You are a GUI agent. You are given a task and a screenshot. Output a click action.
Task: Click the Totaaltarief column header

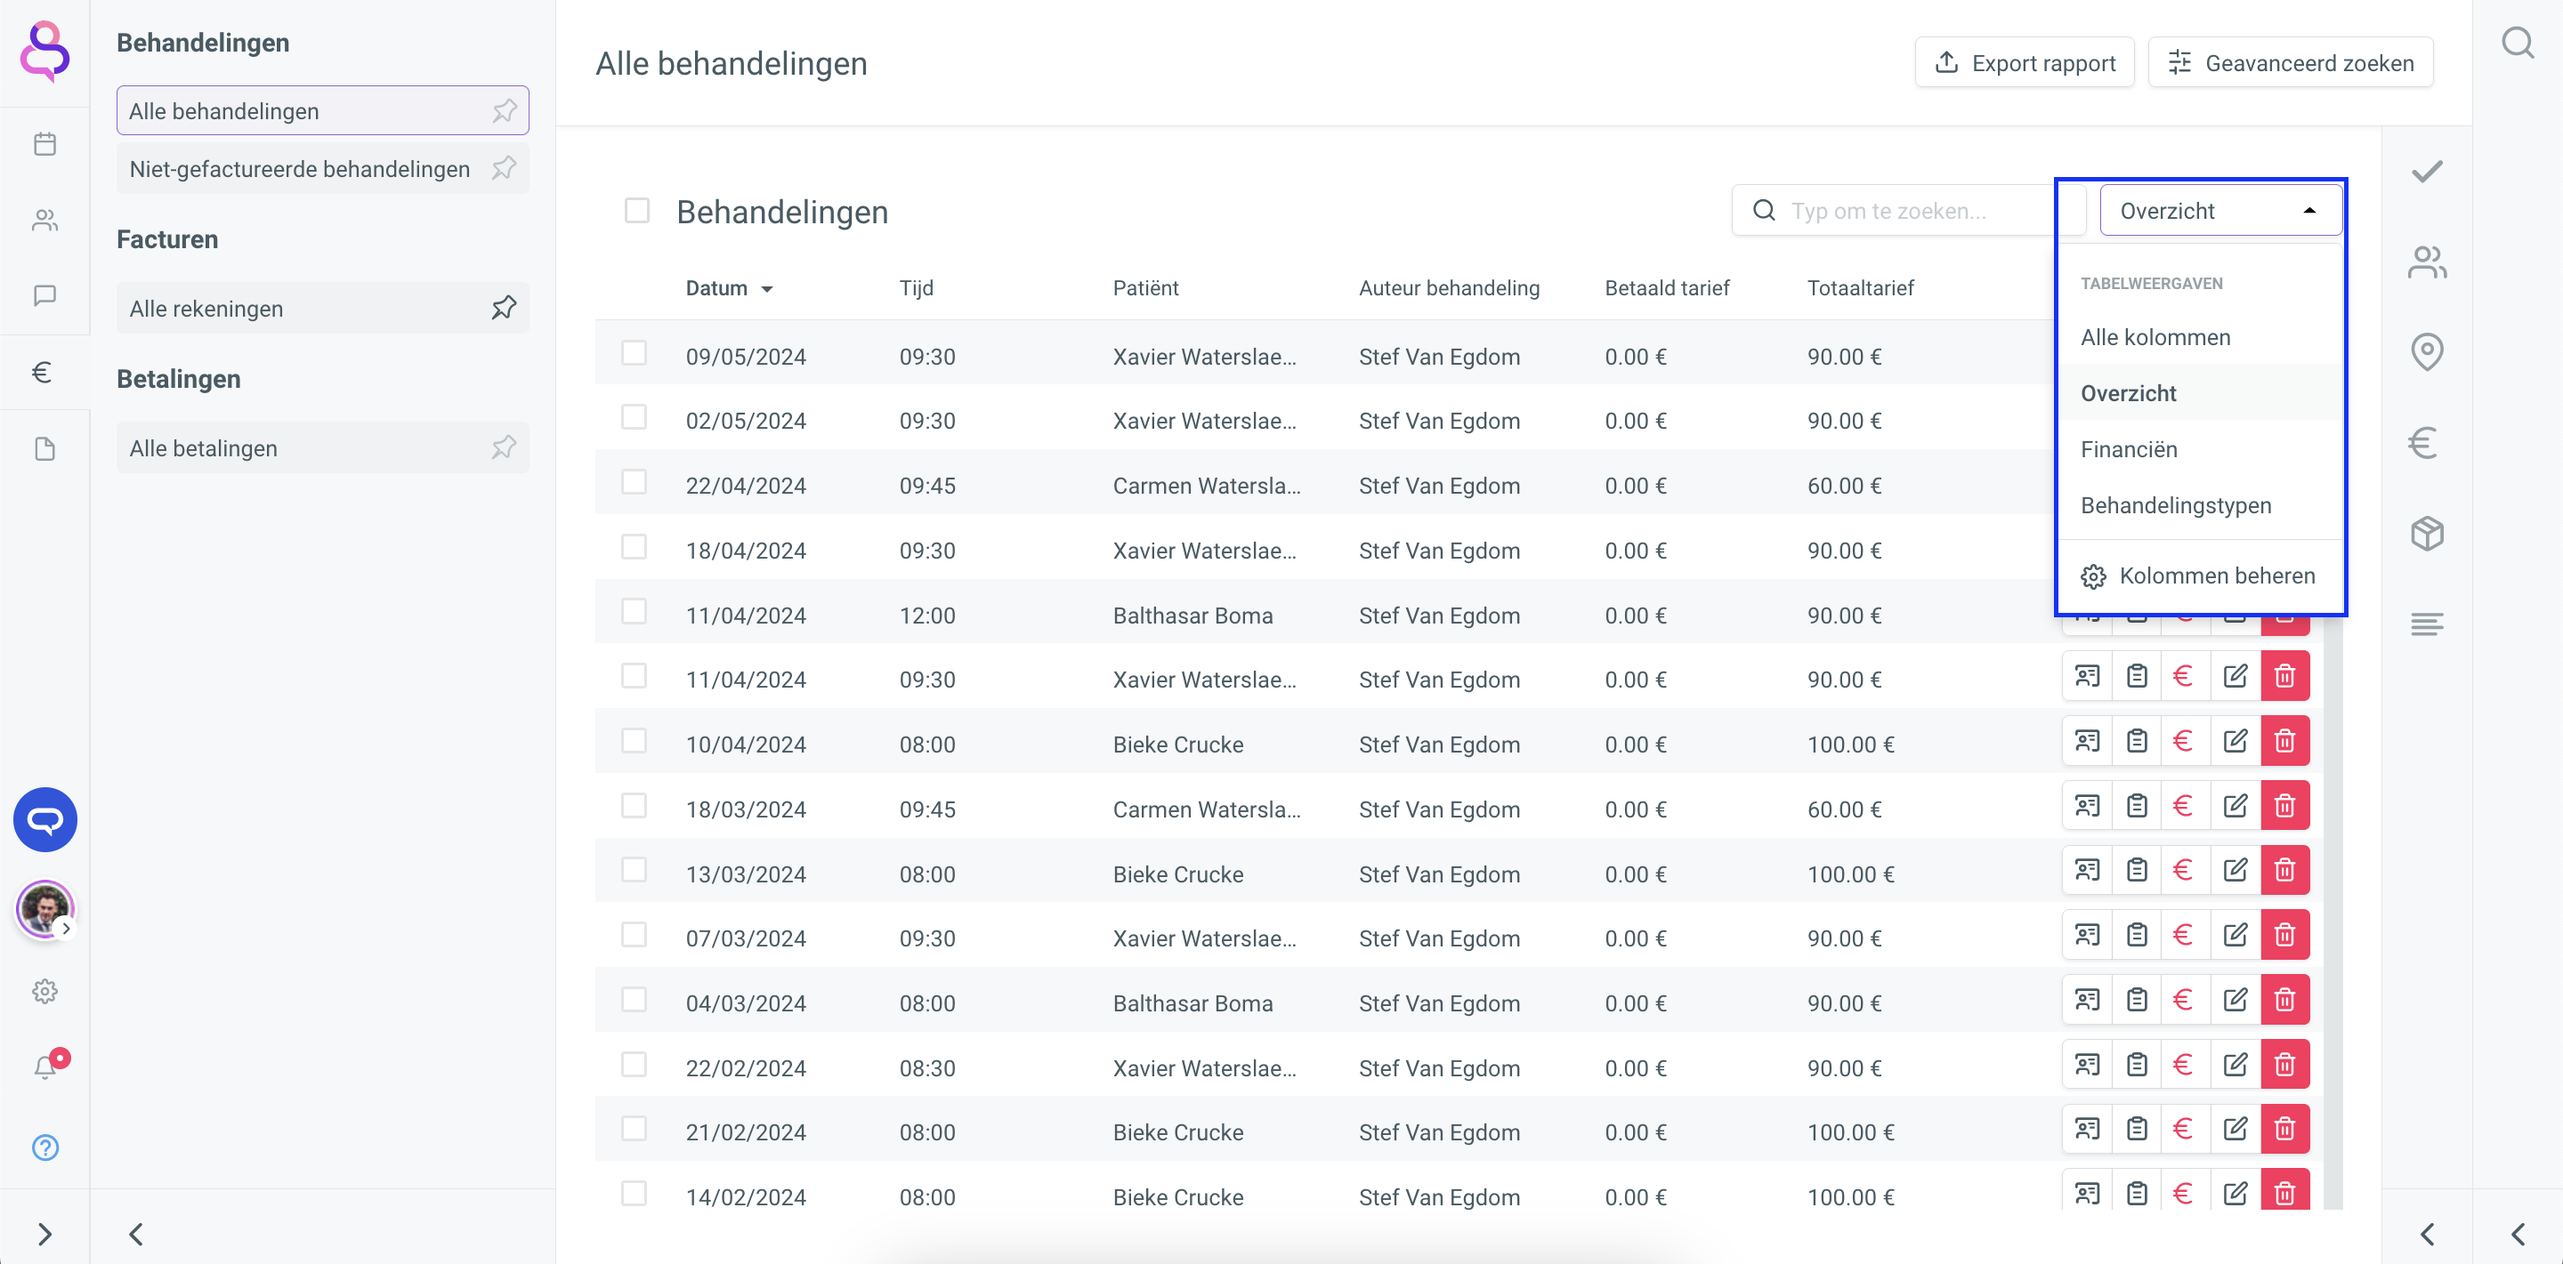[x=1861, y=288]
